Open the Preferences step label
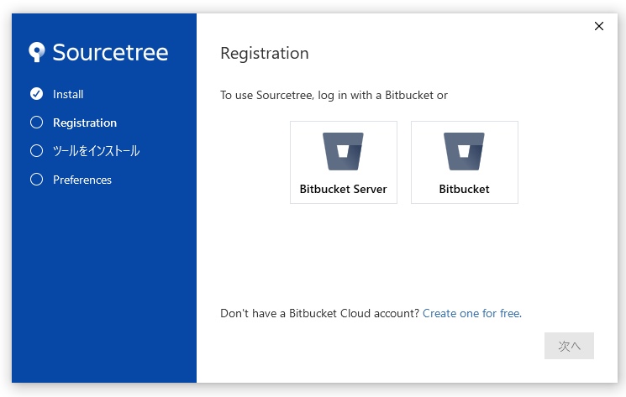The image size is (626, 397). pyautogui.click(x=82, y=180)
